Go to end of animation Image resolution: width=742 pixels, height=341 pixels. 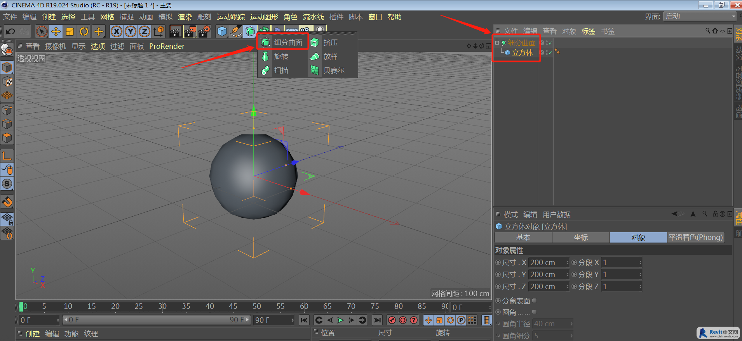point(377,320)
